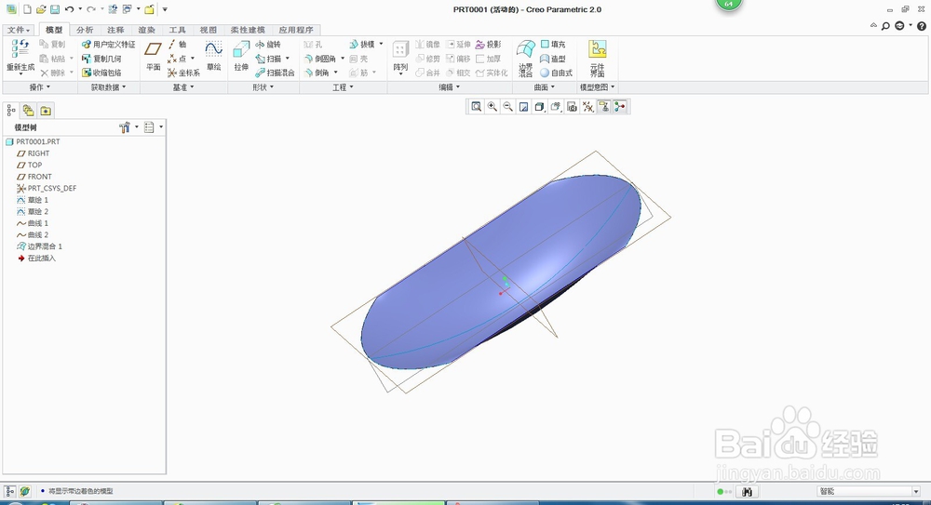
Task: Click the 平面 (Plane) datum tool
Action: 154,57
